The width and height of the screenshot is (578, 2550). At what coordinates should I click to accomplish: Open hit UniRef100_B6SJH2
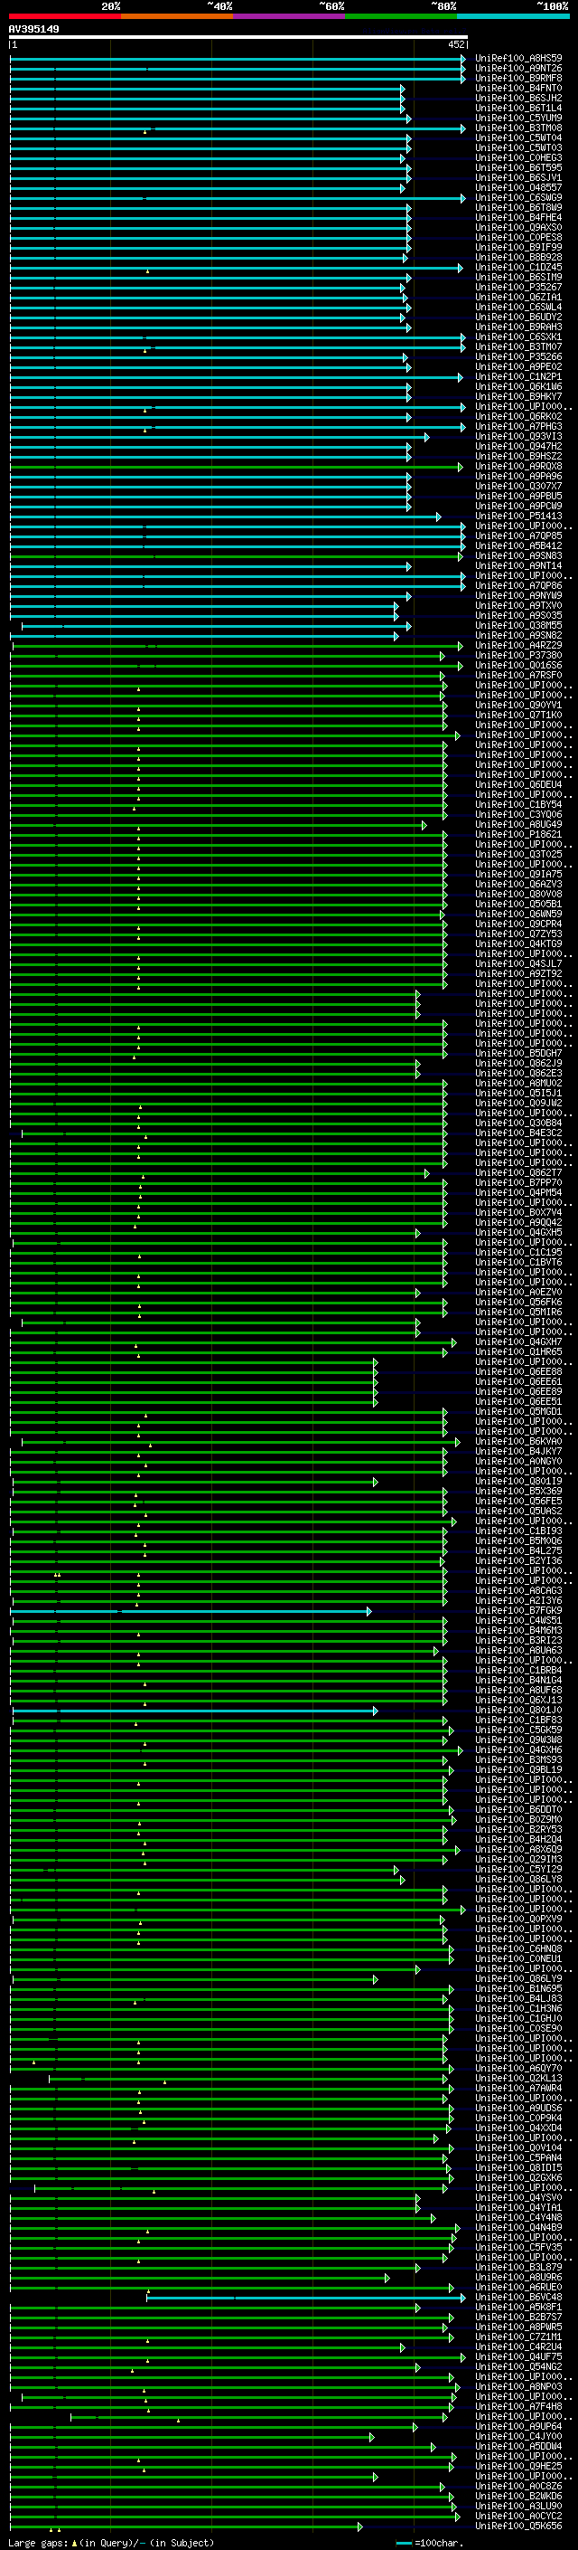coord(518,98)
